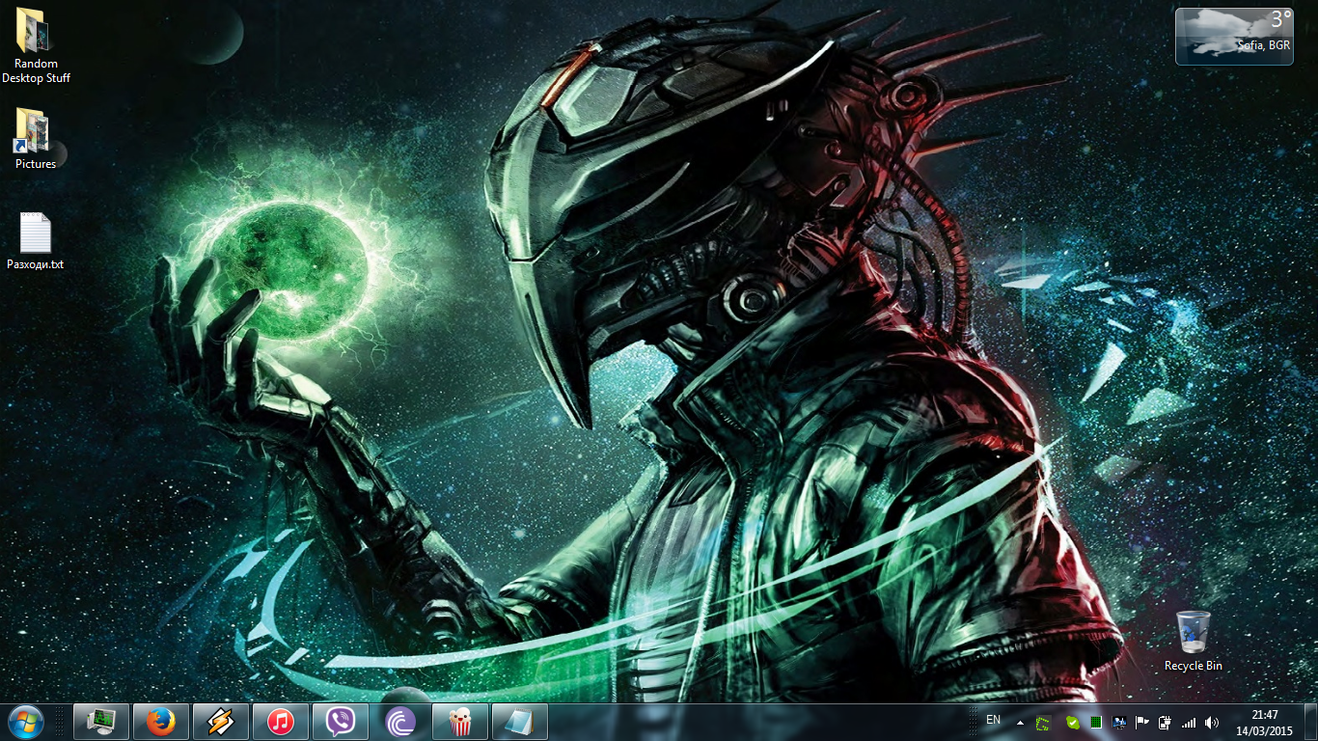Open Notepad from the taskbar
The height and width of the screenshot is (741, 1318).
point(520,722)
